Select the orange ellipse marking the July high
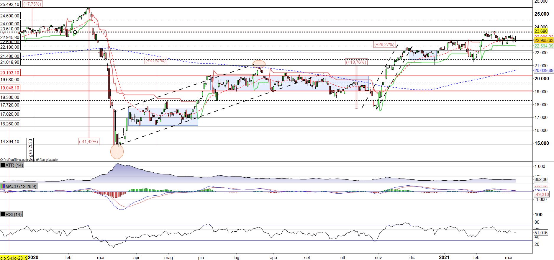The height and width of the screenshot is (260, 554). click(259, 64)
